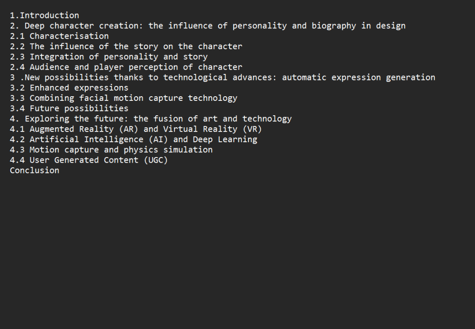Click the '3.2 Enhanced expressions' line
The width and height of the screenshot is (475, 329).
69,88
